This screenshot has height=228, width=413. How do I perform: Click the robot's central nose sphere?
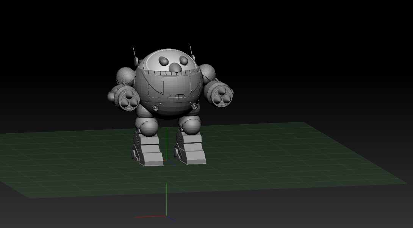(x=175, y=68)
